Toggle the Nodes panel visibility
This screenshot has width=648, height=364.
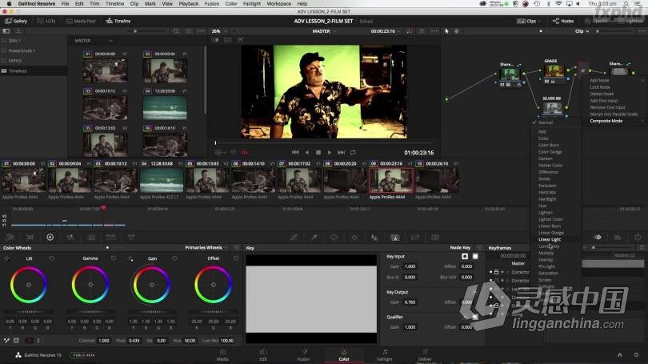point(563,21)
